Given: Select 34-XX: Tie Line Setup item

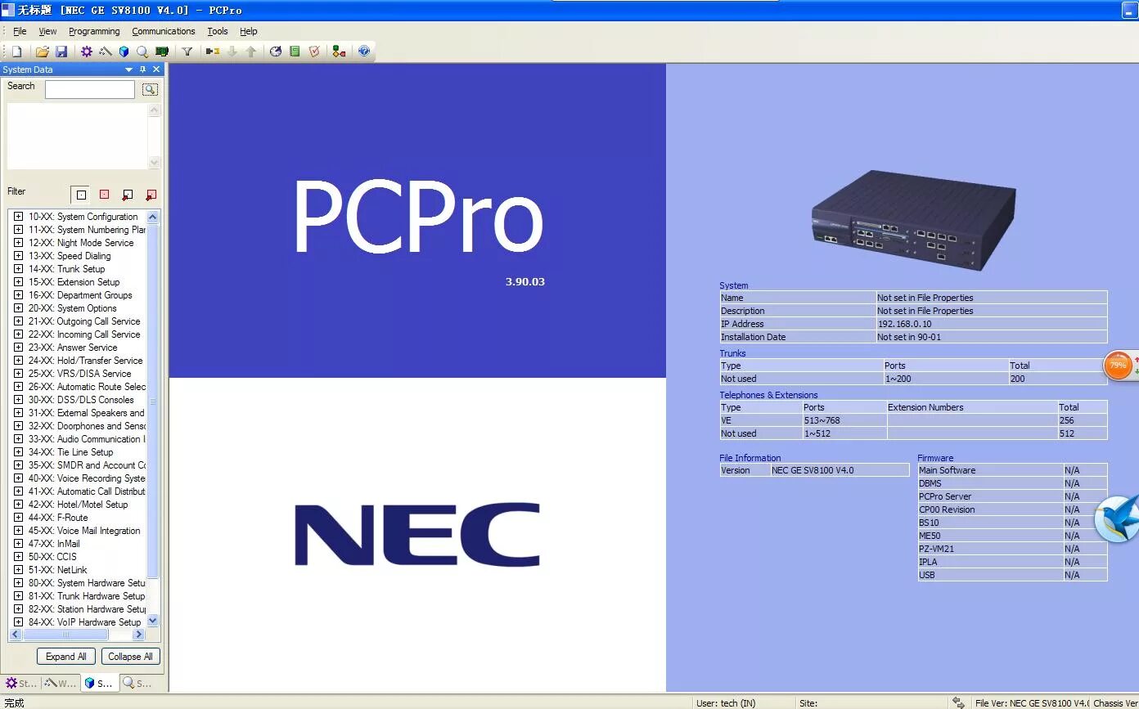Looking at the screenshot, I should click(x=71, y=452).
